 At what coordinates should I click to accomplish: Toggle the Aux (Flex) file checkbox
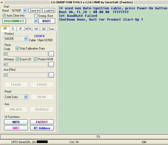[x=5, y=75]
